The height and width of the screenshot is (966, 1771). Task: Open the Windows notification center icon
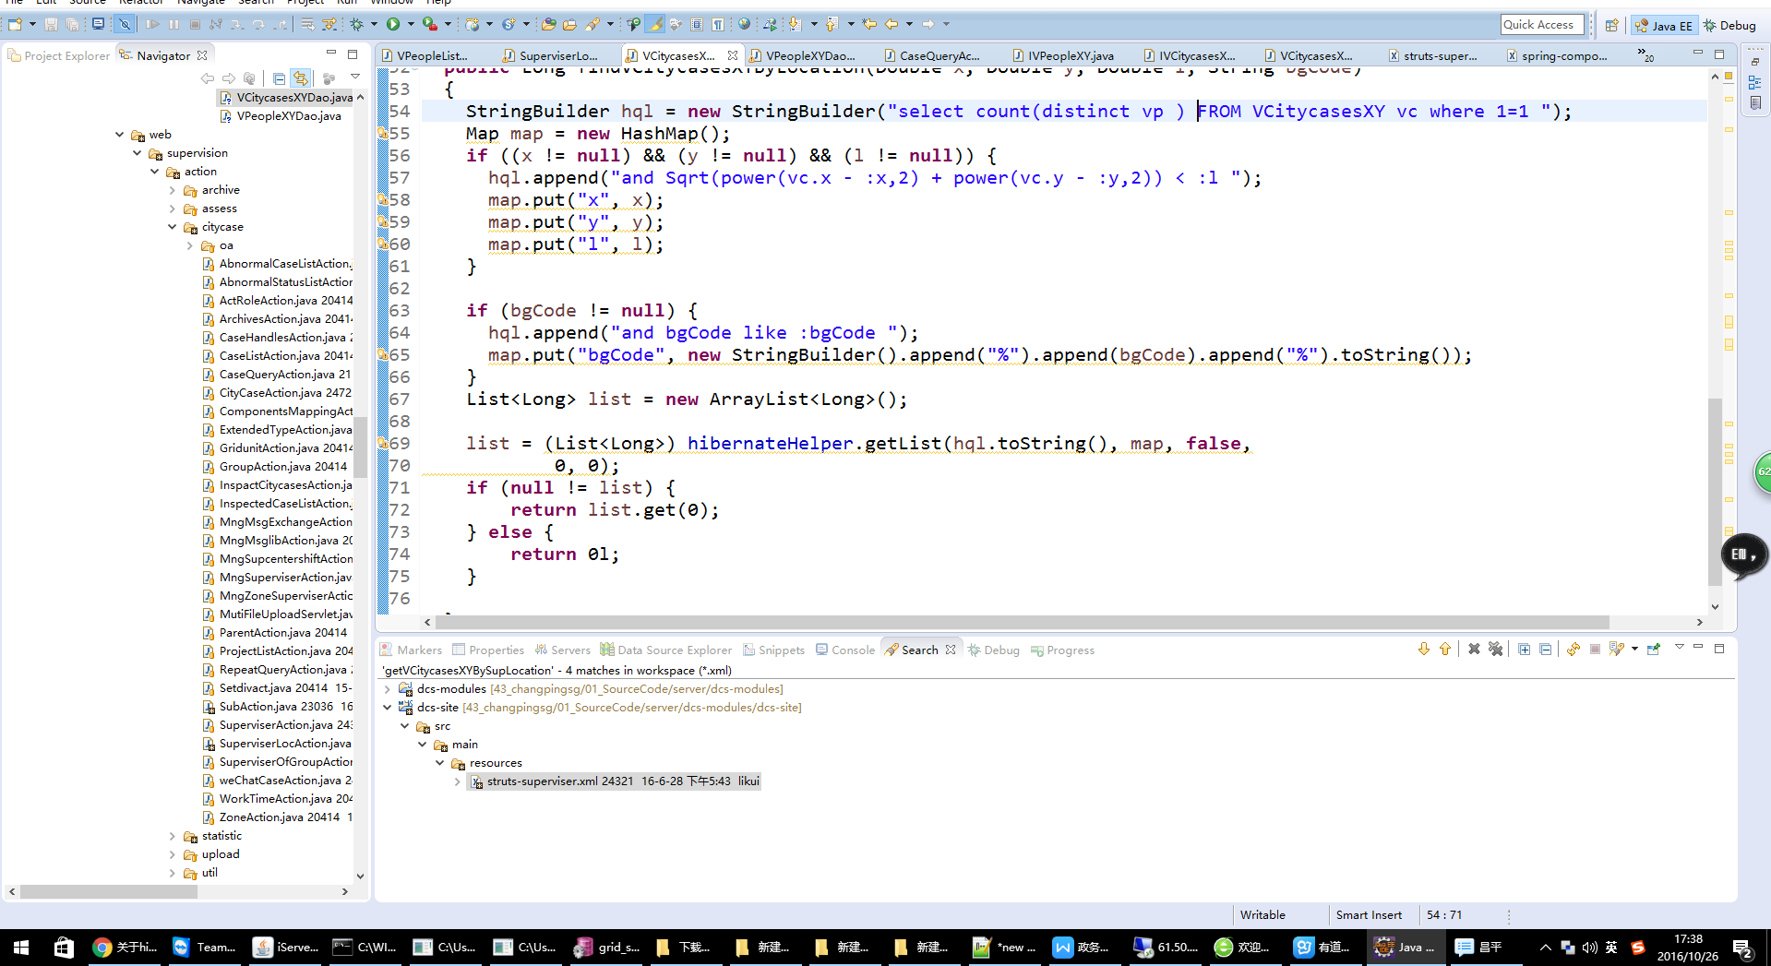(x=1743, y=948)
